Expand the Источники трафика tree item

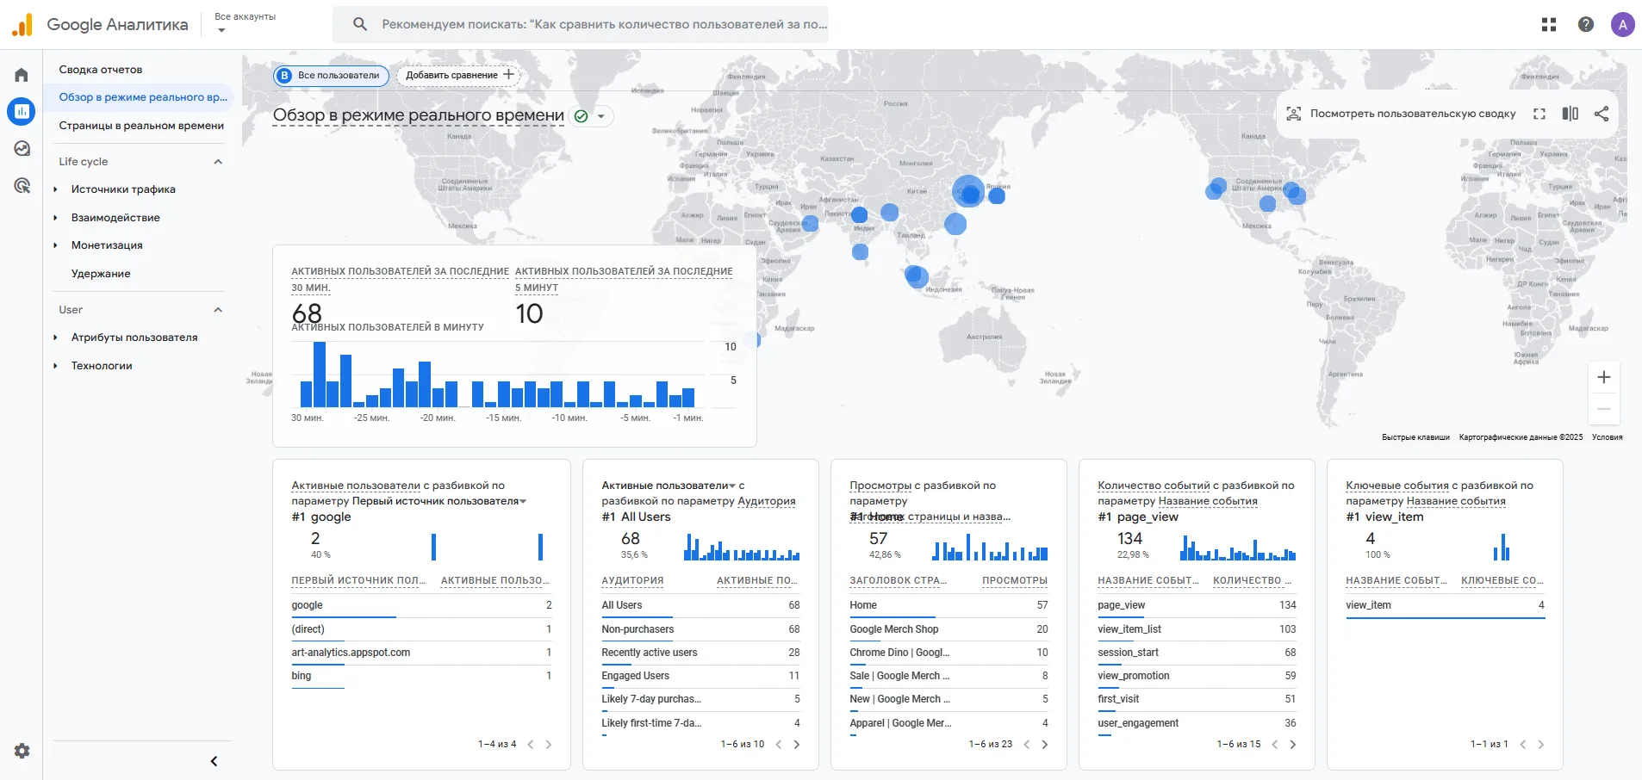pyautogui.click(x=55, y=189)
